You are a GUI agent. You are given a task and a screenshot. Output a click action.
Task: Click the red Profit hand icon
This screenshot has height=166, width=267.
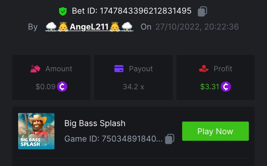[204, 69]
